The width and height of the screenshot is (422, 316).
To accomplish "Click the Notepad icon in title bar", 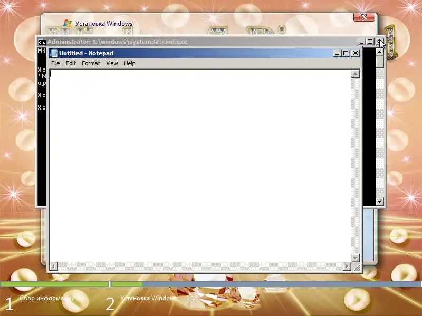I will point(54,53).
